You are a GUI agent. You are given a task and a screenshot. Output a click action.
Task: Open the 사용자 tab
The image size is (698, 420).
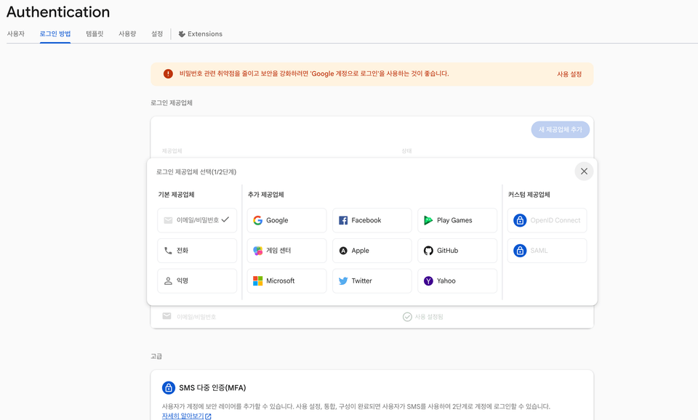tap(15, 34)
